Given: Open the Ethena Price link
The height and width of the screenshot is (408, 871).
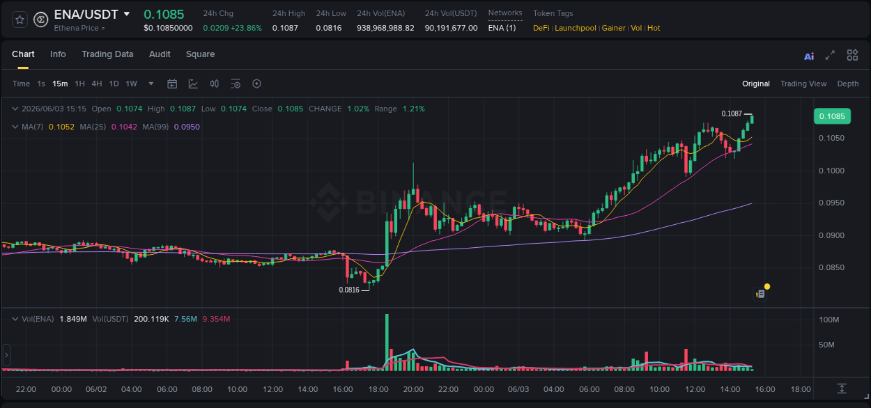Looking at the screenshot, I should pos(79,29).
